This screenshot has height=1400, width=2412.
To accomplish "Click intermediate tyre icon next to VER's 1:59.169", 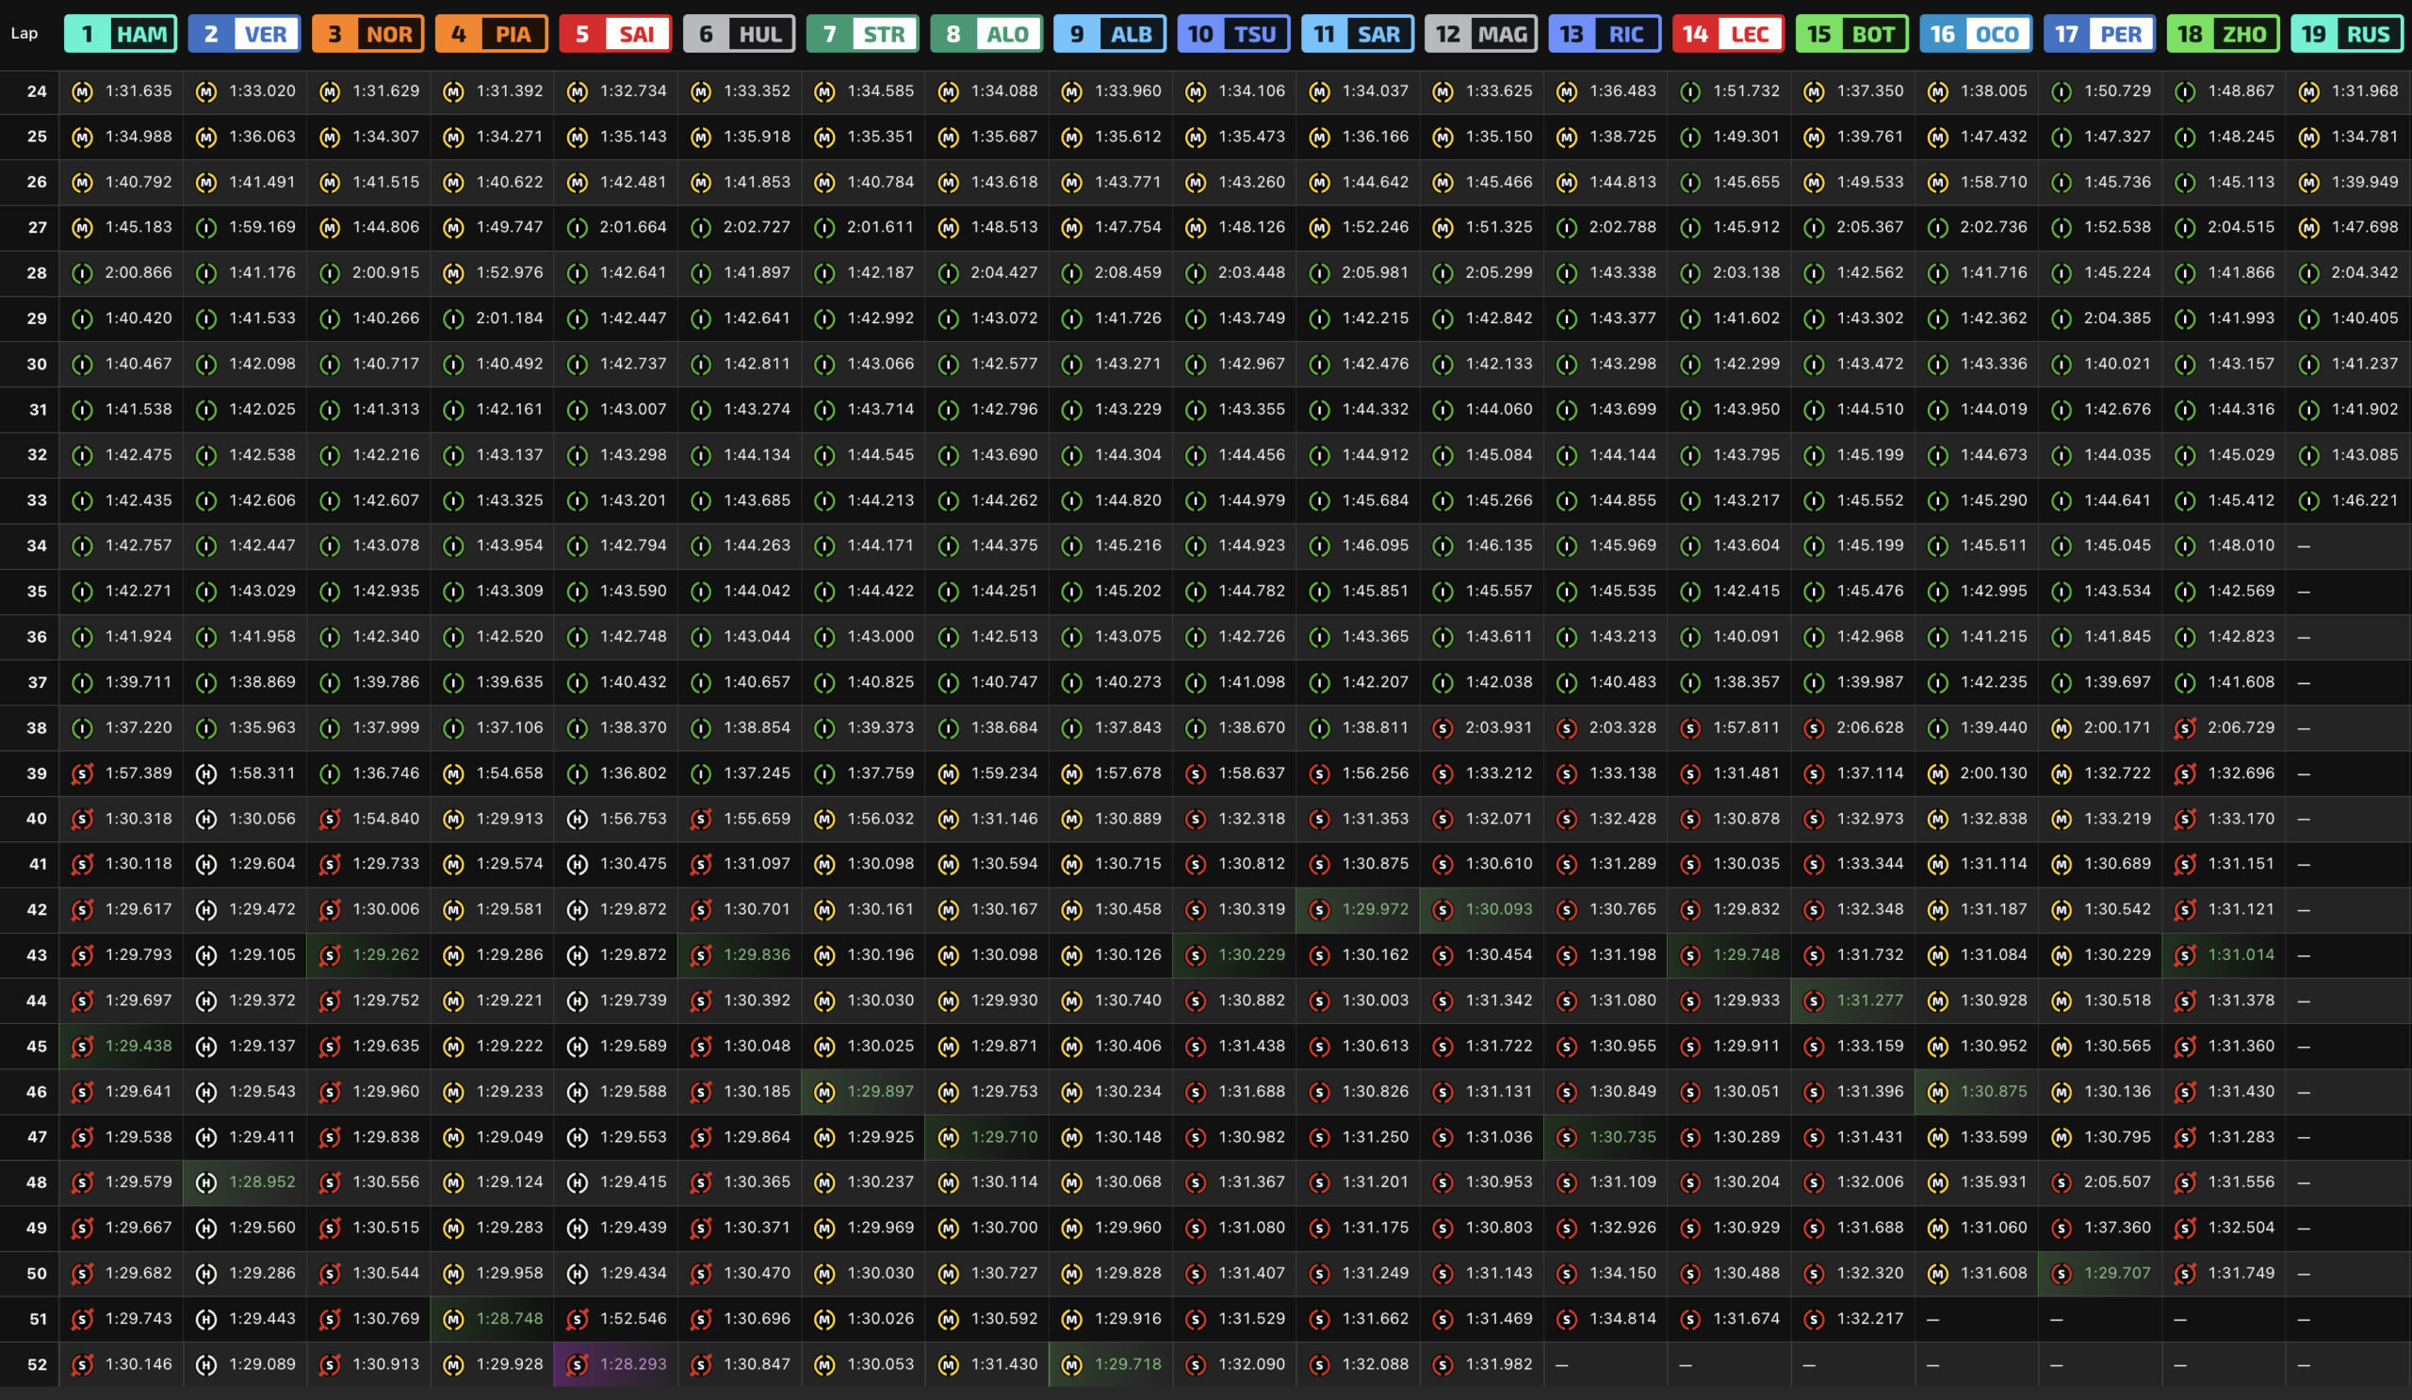I will [x=205, y=228].
